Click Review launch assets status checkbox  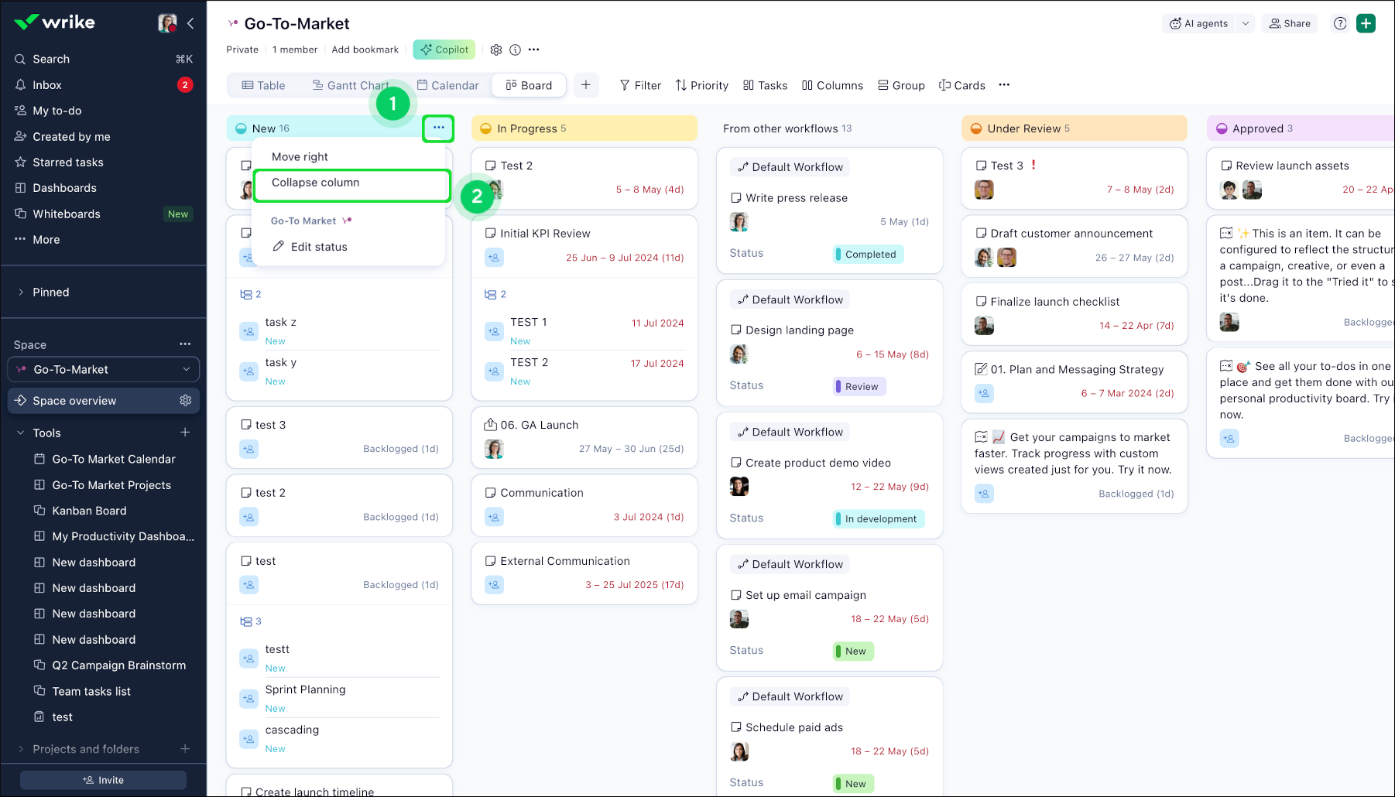tap(1226, 166)
